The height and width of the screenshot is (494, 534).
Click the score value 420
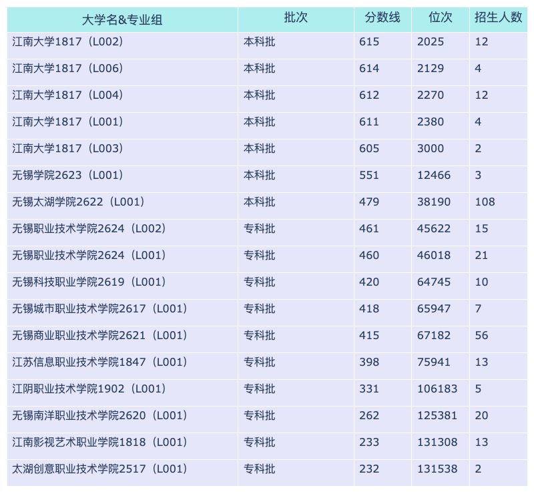coord(369,282)
